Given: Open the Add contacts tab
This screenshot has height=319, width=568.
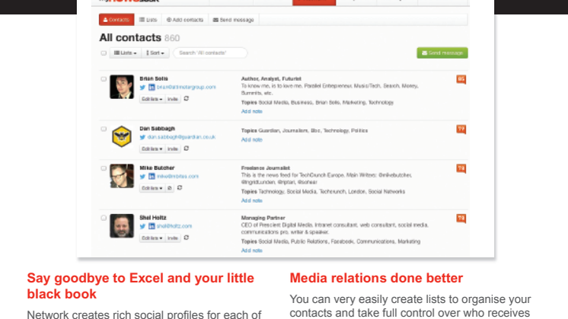Looking at the screenshot, I should [185, 20].
